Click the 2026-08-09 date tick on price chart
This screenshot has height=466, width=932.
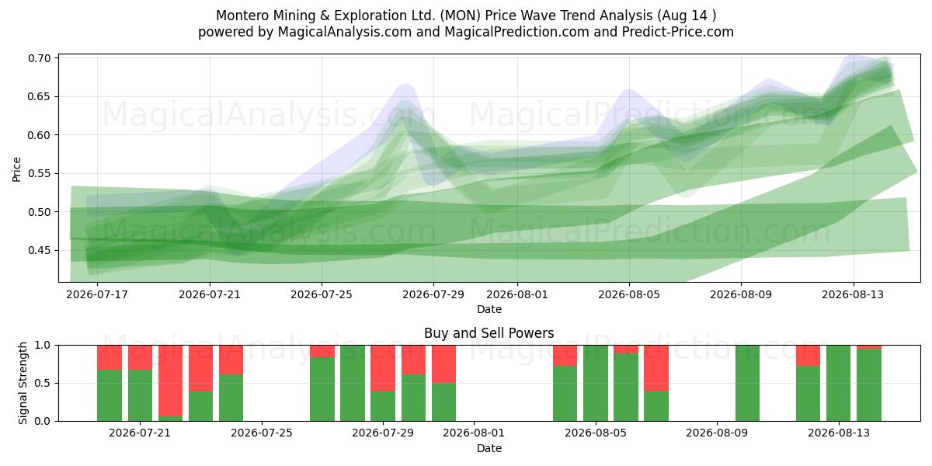coord(741,294)
